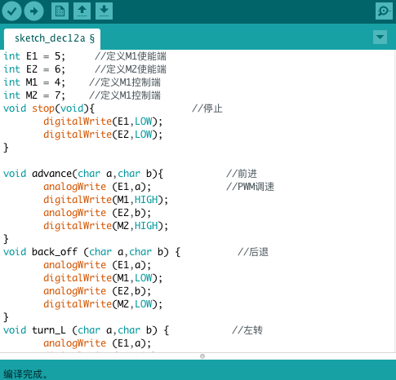Click the Upload arrow button
Image resolution: width=396 pixels, height=380 pixels.
click(x=33, y=11)
